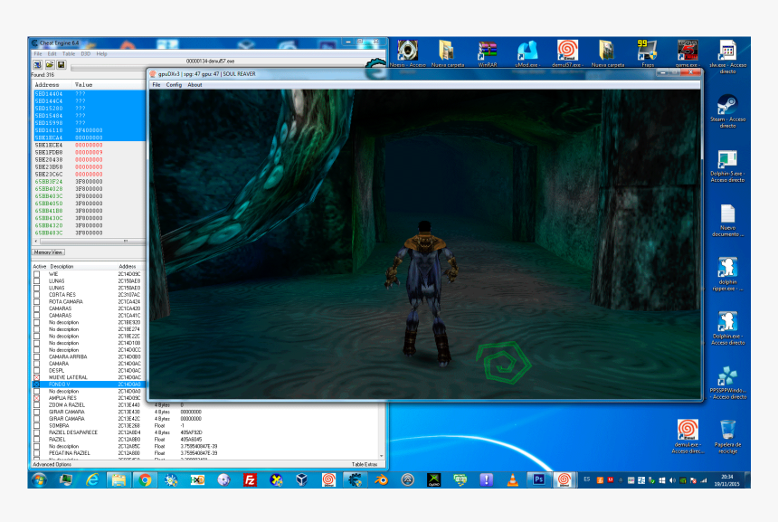
Task: Toggle Active checkbox for DESPL
Action: coord(37,370)
